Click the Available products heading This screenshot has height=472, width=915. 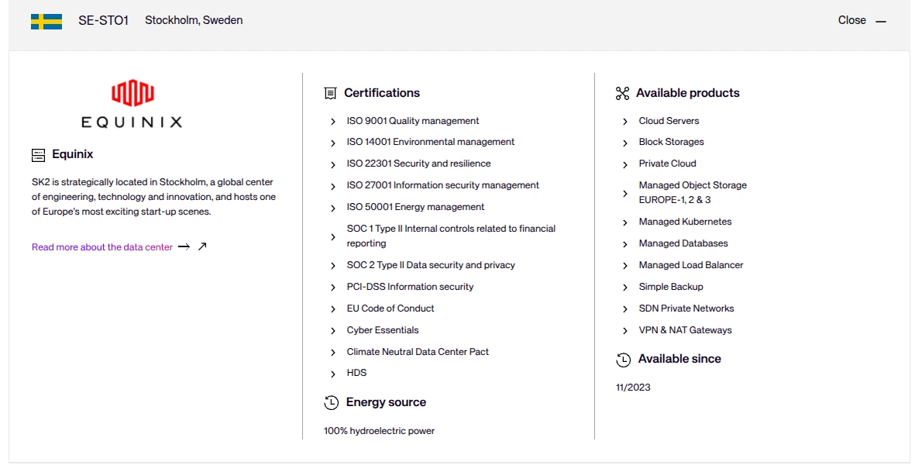pyautogui.click(x=687, y=93)
